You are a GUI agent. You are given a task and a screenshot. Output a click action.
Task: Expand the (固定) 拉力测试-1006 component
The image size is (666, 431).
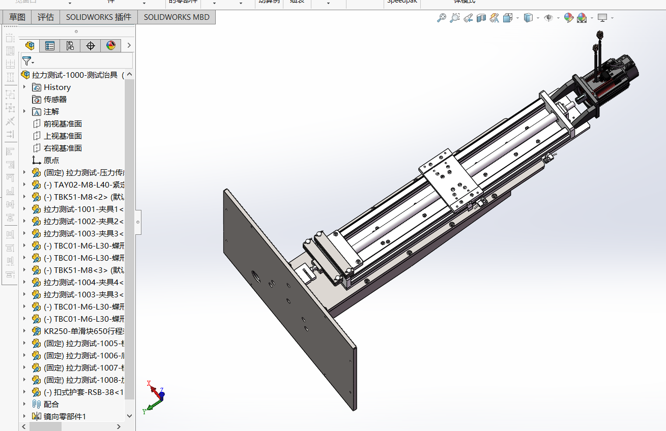coord(24,355)
